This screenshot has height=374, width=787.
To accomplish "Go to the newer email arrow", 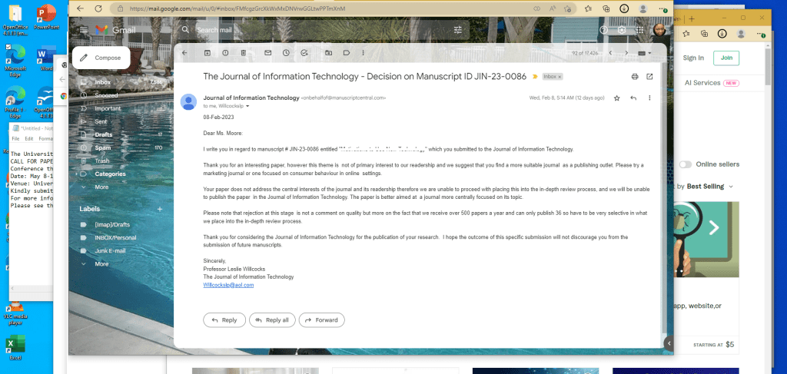I will pyautogui.click(x=610, y=53).
